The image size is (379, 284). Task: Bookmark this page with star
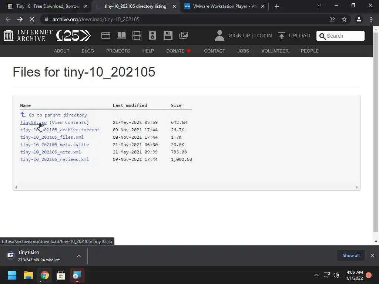coord(344,19)
